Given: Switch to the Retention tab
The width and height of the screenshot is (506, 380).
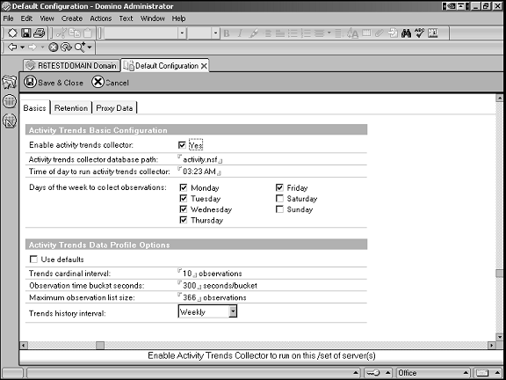Looking at the screenshot, I should (71, 108).
